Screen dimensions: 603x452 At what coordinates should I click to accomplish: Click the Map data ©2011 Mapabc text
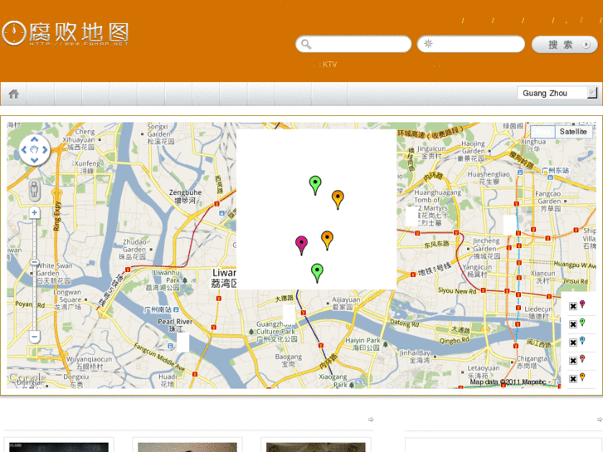coord(508,382)
